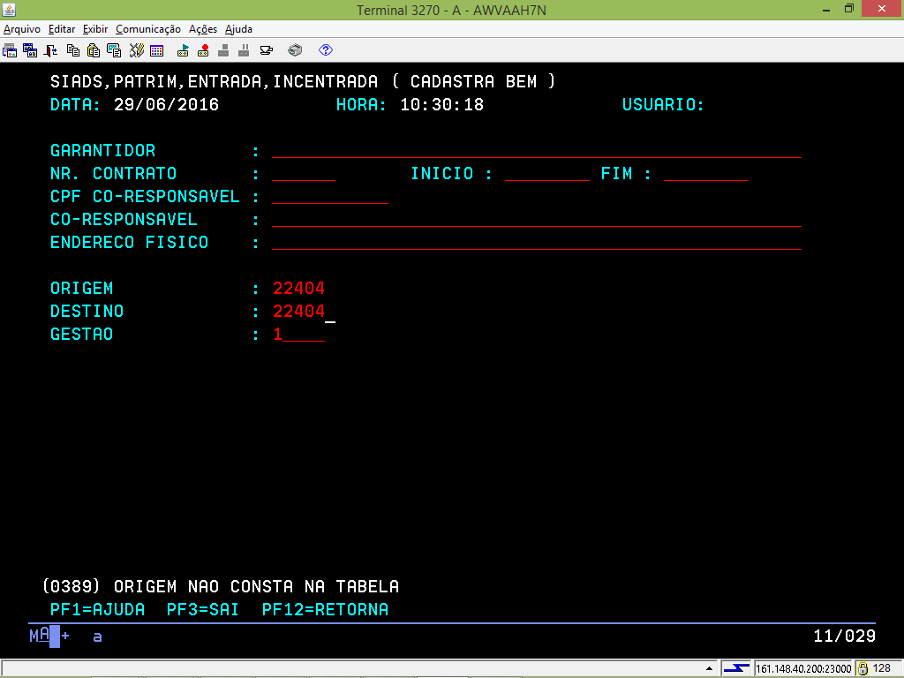The height and width of the screenshot is (678, 904).
Task: Click the new session toolbar icon
Action: tap(10, 50)
